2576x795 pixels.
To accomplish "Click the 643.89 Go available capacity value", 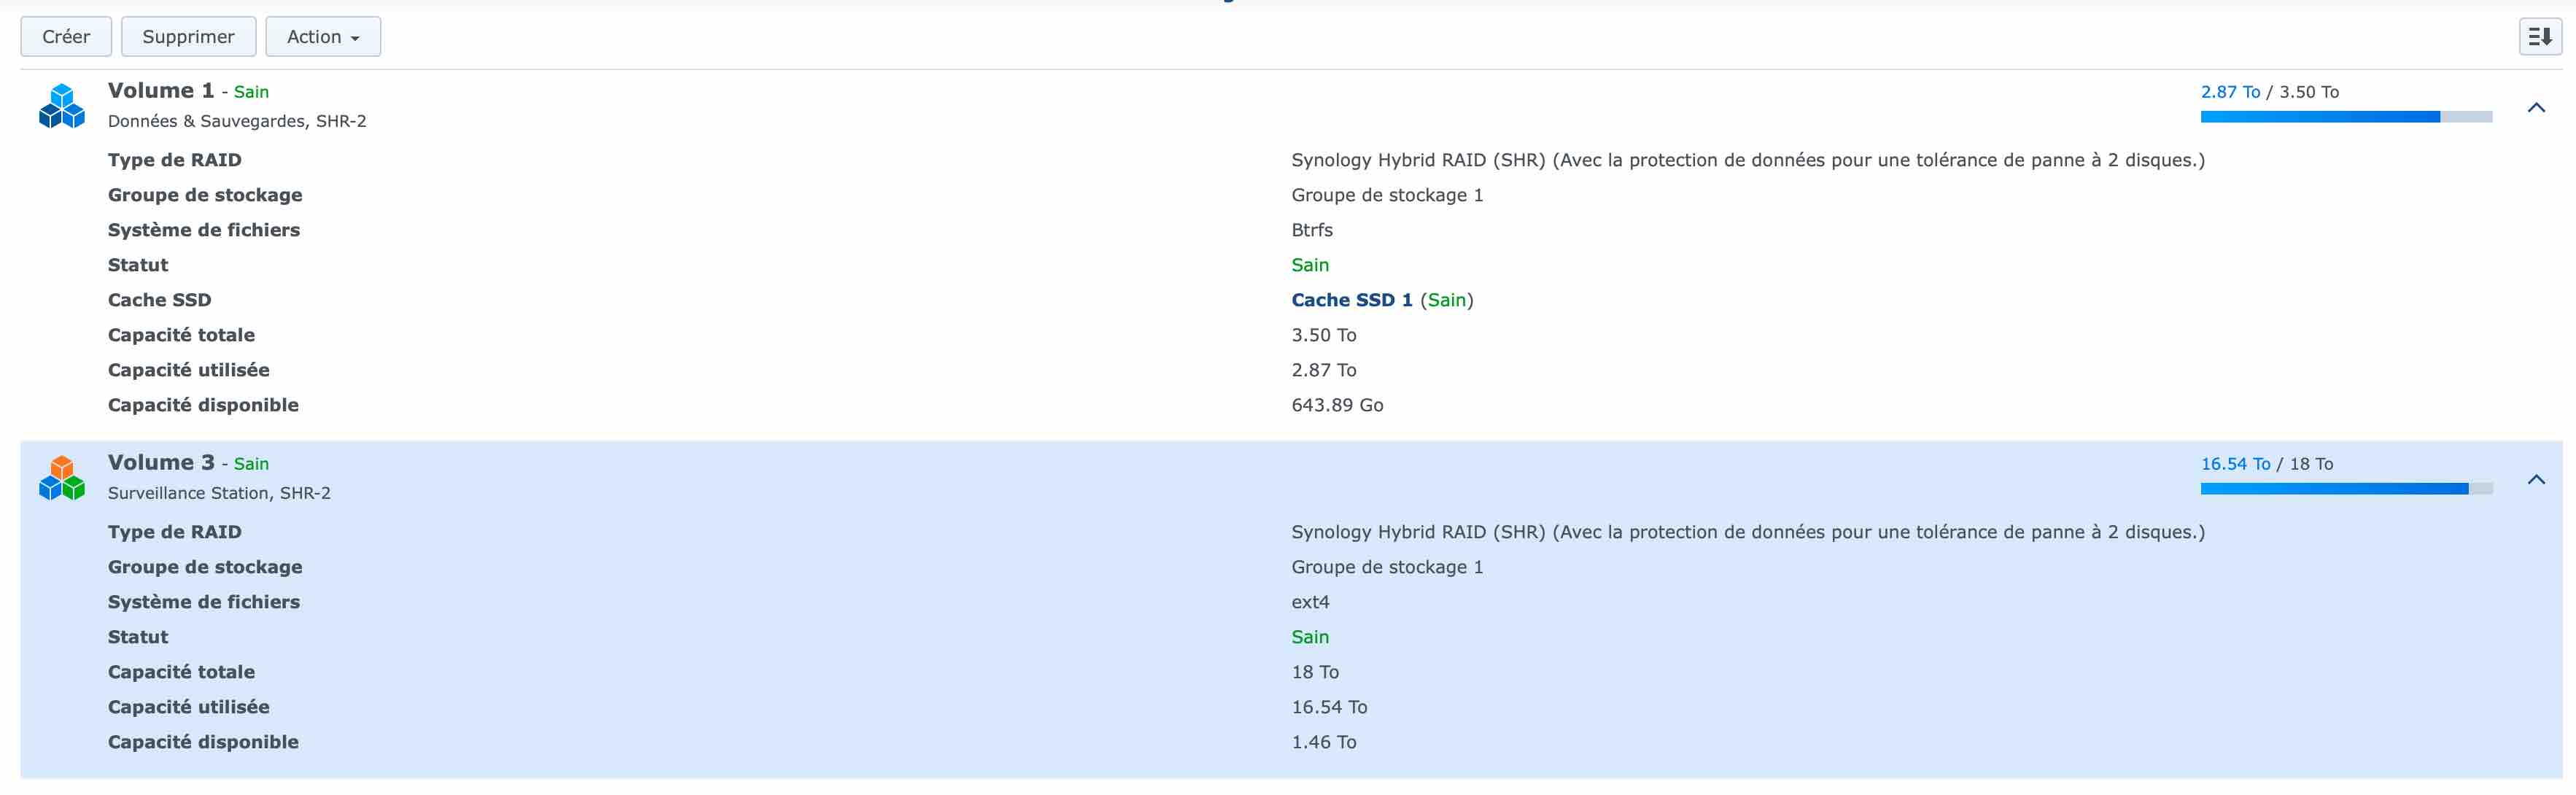I will coord(1336,405).
